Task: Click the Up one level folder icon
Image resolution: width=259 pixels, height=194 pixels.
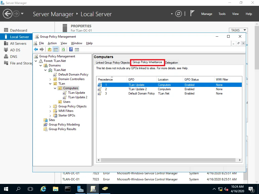Action: tap(49, 49)
